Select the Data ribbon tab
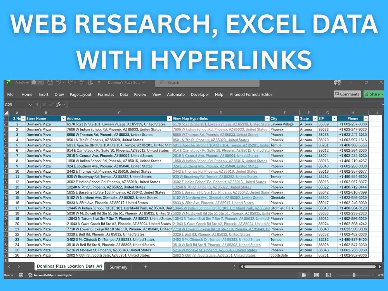The height and width of the screenshot is (291, 388). pyautogui.click(x=124, y=94)
